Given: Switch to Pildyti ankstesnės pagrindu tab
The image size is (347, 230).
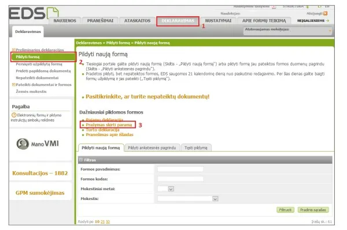Looking at the screenshot, I should tap(152, 148).
